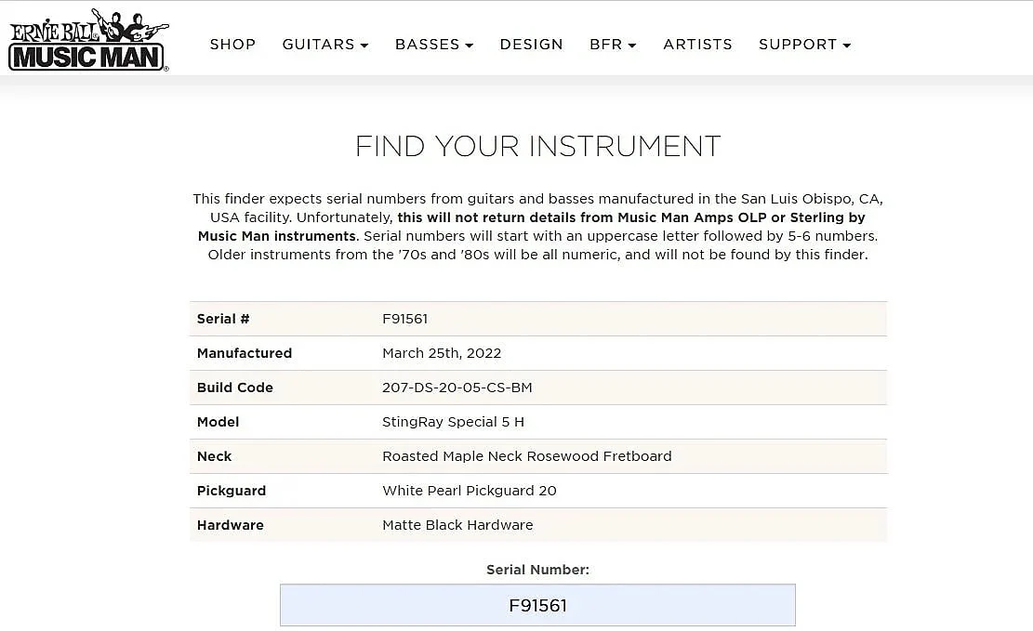Click the Pickguard row label
1033x631 pixels.
pos(232,491)
